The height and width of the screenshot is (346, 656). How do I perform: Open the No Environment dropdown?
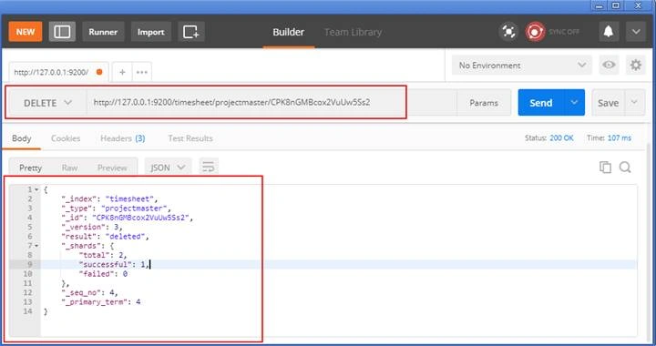[x=522, y=66]
